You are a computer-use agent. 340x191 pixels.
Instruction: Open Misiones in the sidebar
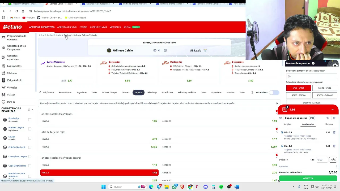pos(12,73)
